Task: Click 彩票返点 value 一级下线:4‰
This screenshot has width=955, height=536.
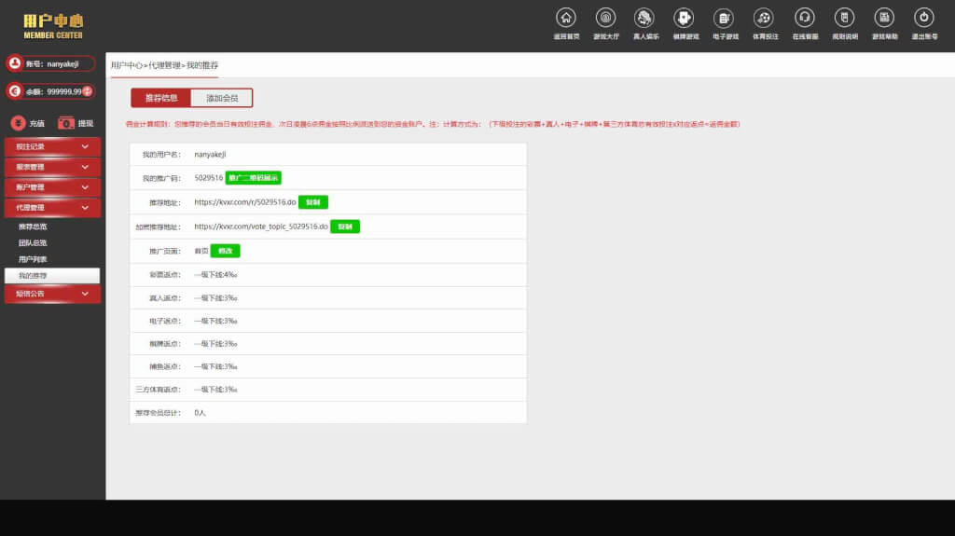Action: (x=215, y=275)
